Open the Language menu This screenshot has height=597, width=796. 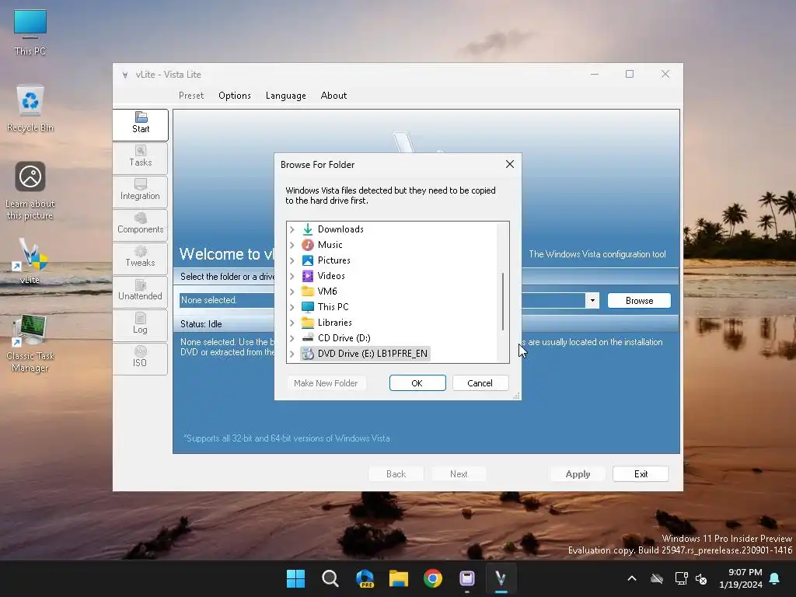tap(286, 96)
